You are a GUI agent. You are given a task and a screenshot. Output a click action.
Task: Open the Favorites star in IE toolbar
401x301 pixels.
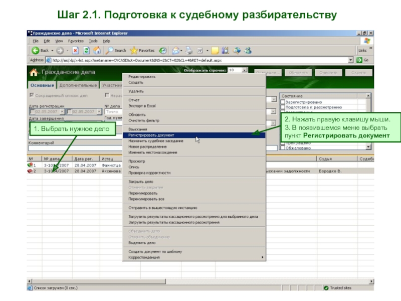click(x=142, y=51)
